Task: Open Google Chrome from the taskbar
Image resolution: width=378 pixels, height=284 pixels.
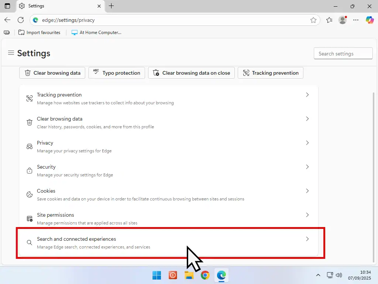Action: (x=205, y=275)
